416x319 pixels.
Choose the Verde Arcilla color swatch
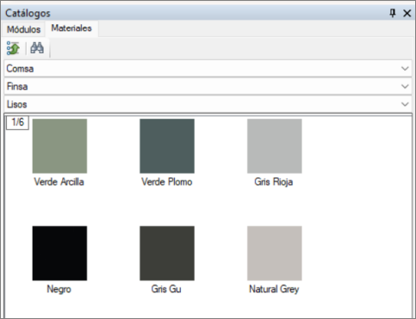(x=59, y=146)
